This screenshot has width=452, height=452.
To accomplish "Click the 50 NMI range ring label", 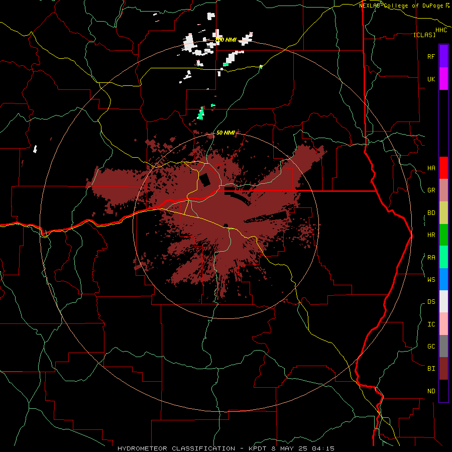I will coord(225,133).
